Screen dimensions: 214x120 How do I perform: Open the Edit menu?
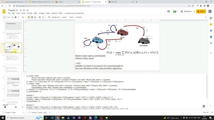point(13,13)
